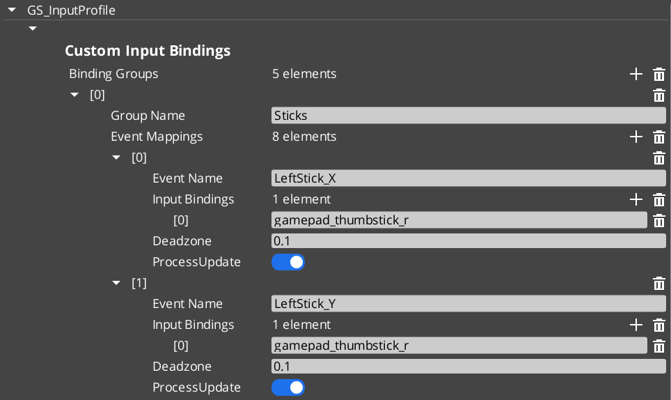
Task: Delete all Binding Groups elements
Action: (659, 74)
